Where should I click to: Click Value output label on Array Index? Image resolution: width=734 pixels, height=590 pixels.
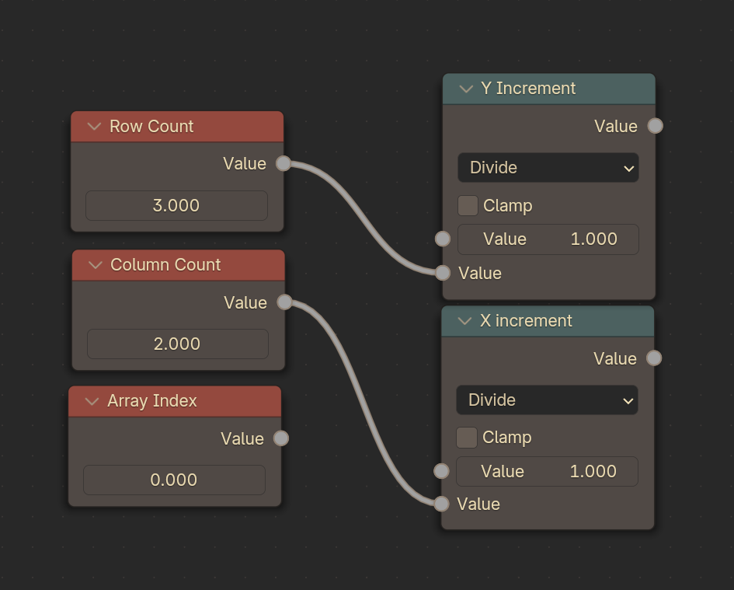click(242, 438)
